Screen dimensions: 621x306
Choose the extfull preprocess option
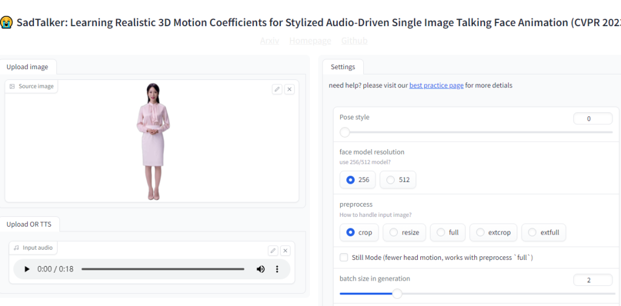pos(543,233)
